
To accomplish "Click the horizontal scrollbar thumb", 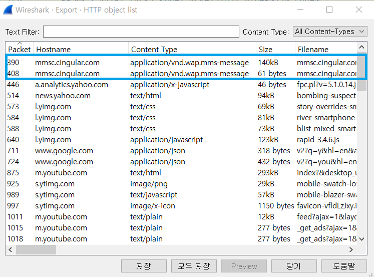I will coord(36,249).
